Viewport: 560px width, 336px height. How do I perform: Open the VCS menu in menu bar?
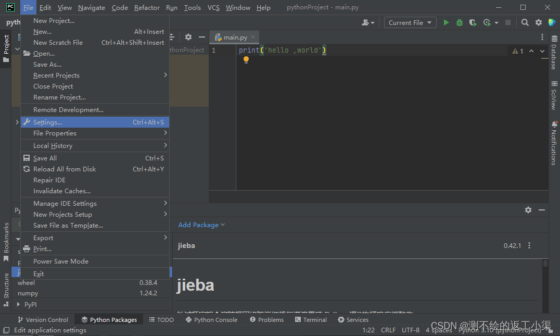click(x=213, y=7)
